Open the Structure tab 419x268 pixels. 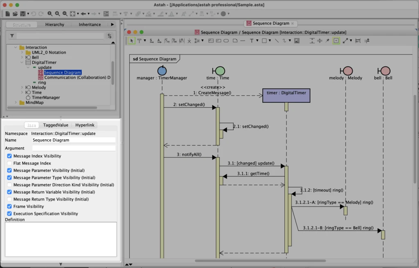click(22, 25)
